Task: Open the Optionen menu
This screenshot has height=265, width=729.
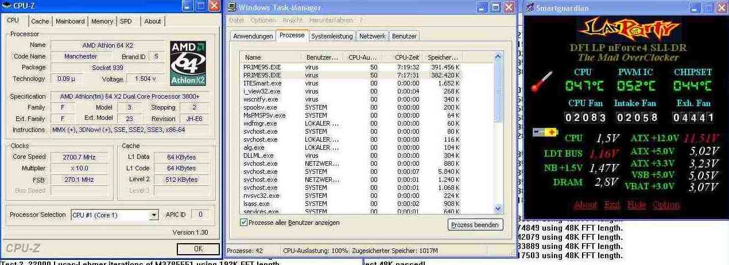Action: click(263, 20)
